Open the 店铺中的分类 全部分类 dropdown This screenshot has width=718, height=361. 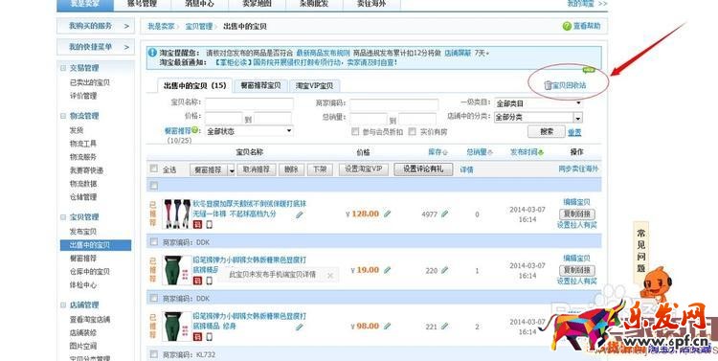(538, 117)
